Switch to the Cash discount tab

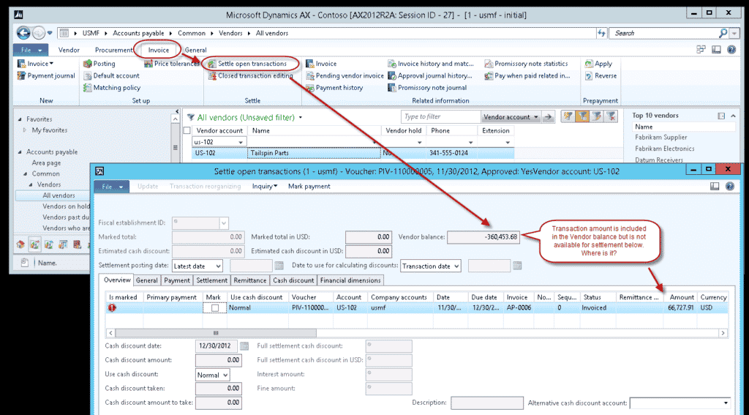pos(293,280)
